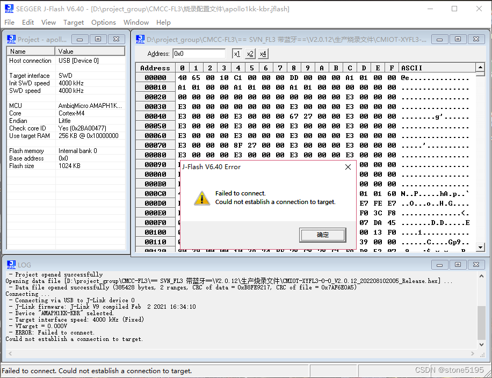
Task: Close the hex data file window
Action: click(x=476, y=39)
